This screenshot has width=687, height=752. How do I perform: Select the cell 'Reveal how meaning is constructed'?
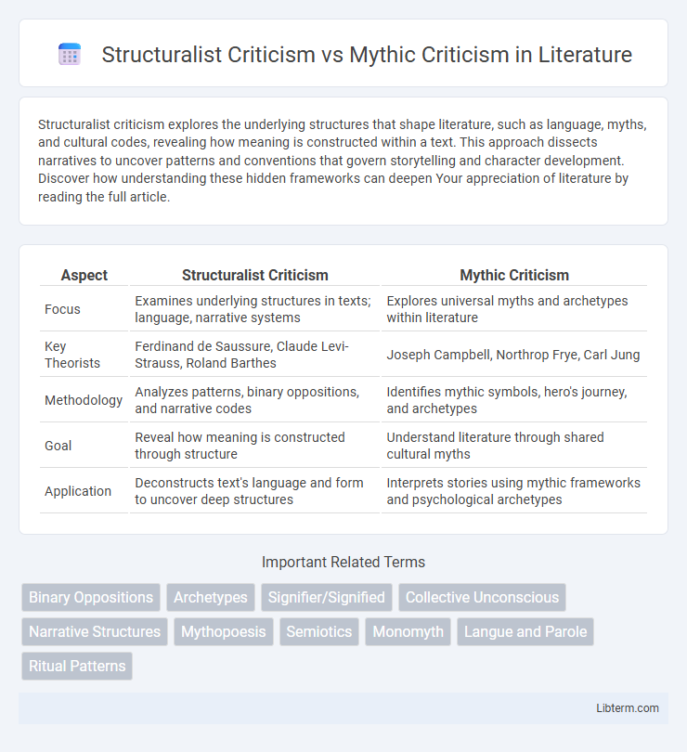pyautogui.click(x=255, y=446)
